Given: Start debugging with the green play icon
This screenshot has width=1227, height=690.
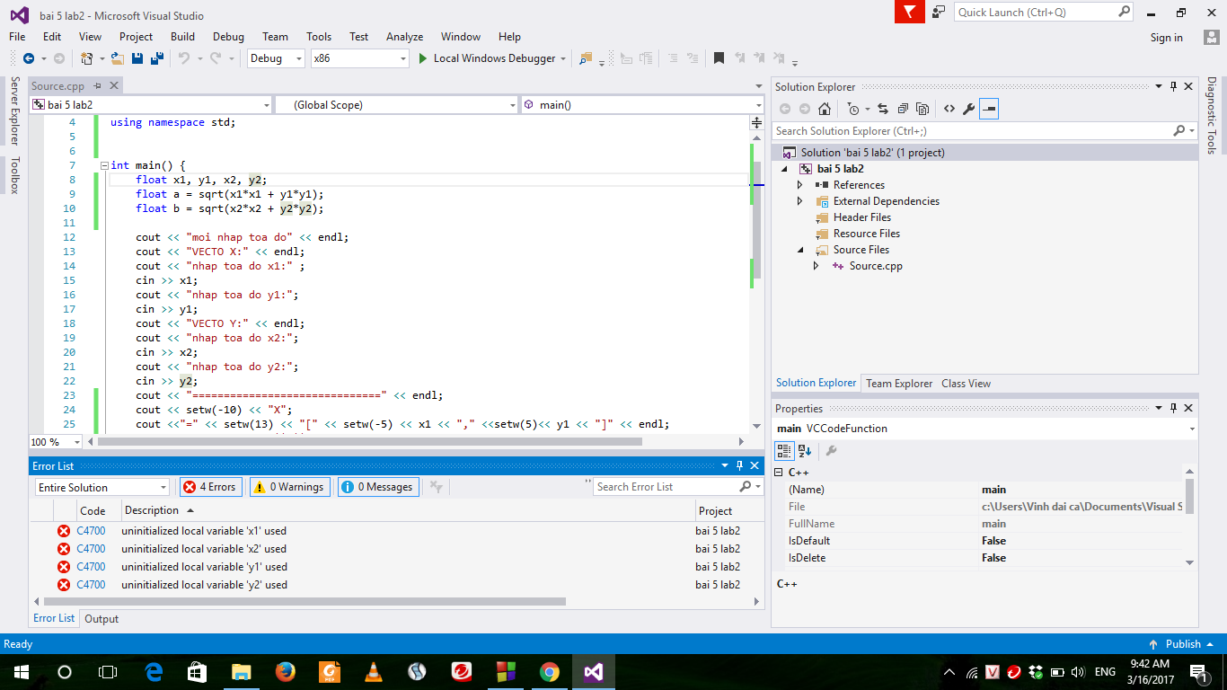Looking at the screenshot, I should [x=424, y=58].
